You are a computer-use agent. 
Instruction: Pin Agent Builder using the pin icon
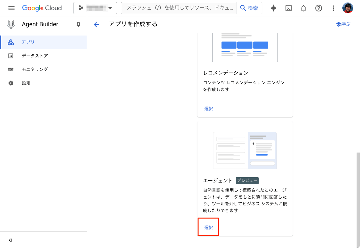78,24
